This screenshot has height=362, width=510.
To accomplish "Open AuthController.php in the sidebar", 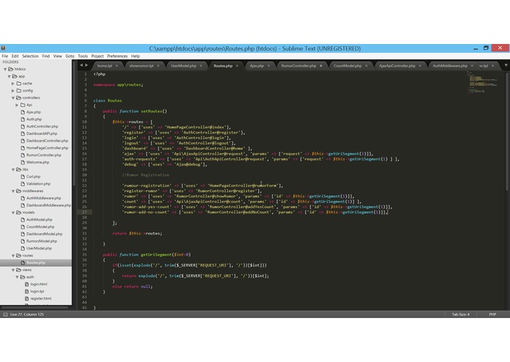I will pos(43,126).
